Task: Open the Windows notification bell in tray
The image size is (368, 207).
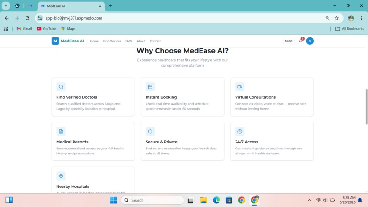Action: click(360, 200)
